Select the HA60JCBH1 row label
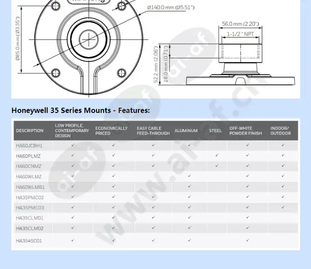Viewport: 311px width, 269px height. (x=29, y=146)
